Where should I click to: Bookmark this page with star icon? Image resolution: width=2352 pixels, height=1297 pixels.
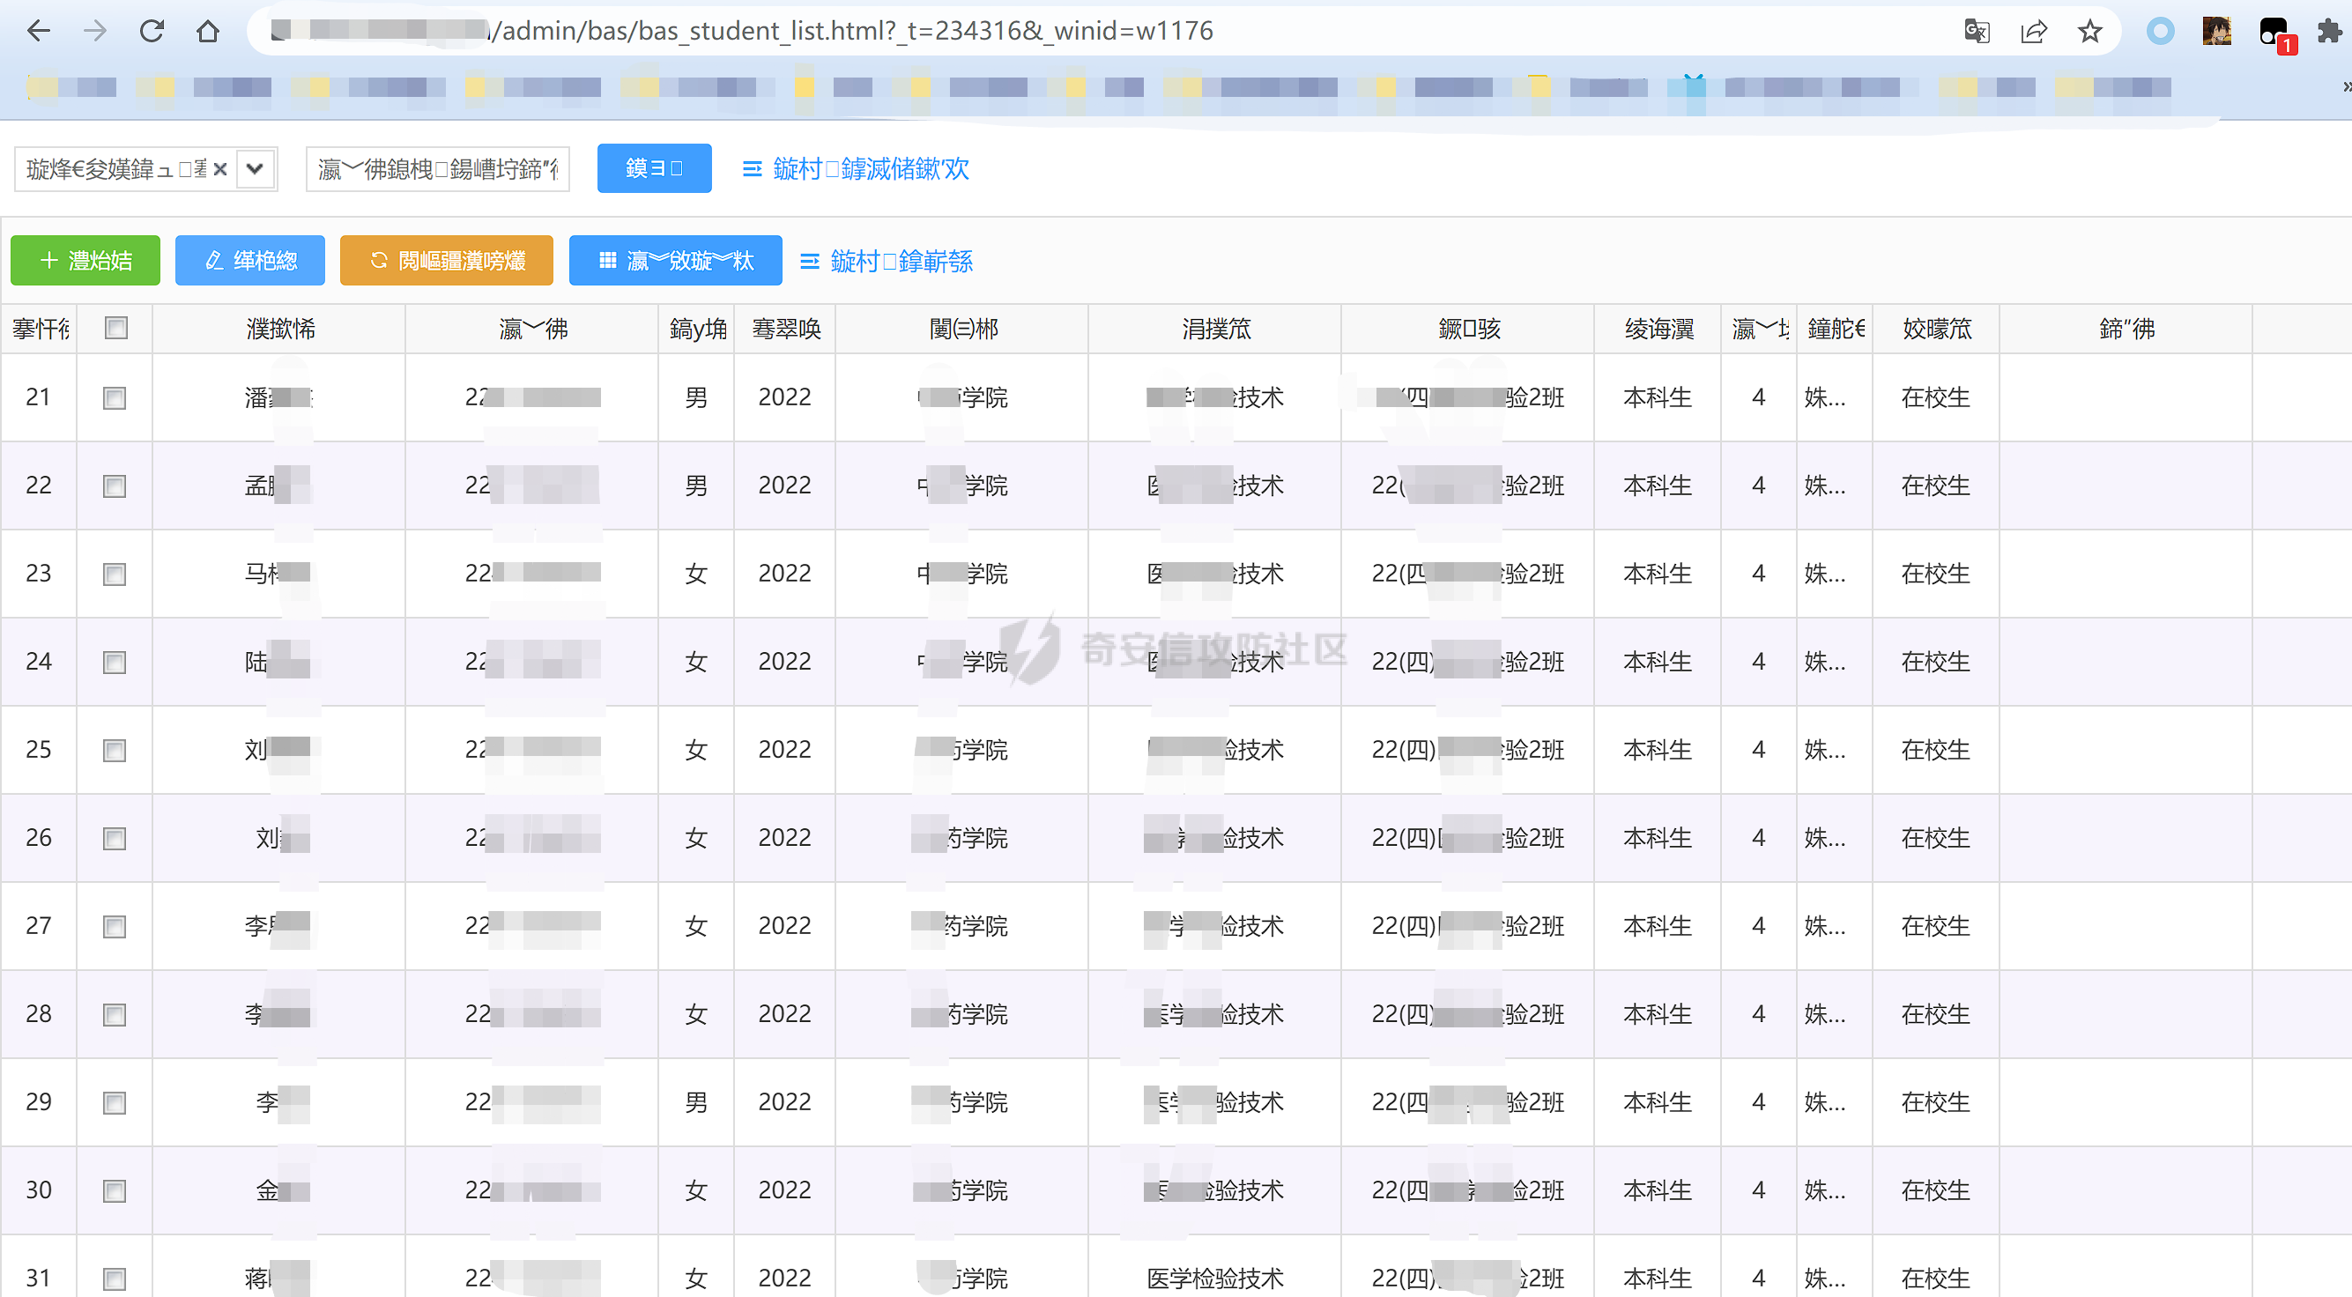click(2090, 31)
